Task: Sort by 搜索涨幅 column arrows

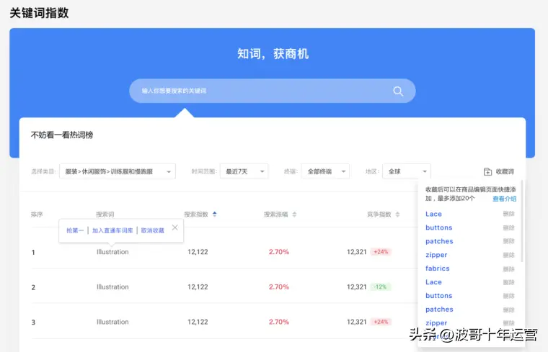Action: 294,215
